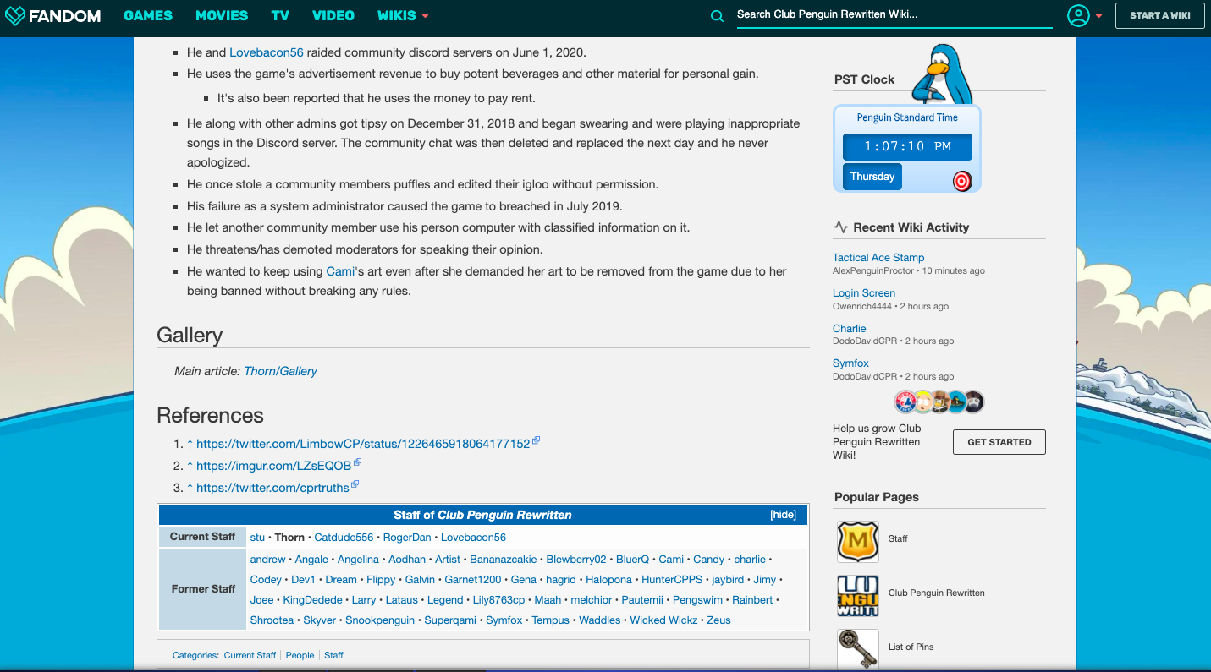The width and height of the screenshot is (1211, 672).
Task: Open Cami link in the bullet text
Action: [x=339, y=271]
